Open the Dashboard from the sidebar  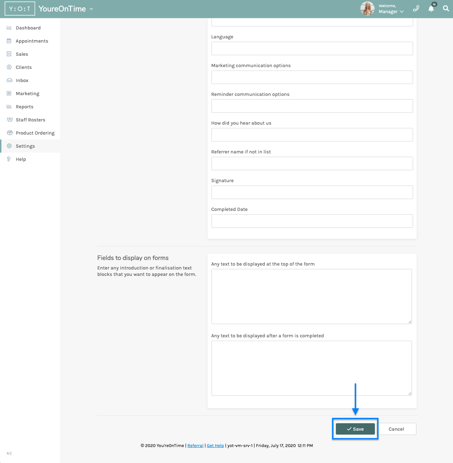tap(28, 28)
